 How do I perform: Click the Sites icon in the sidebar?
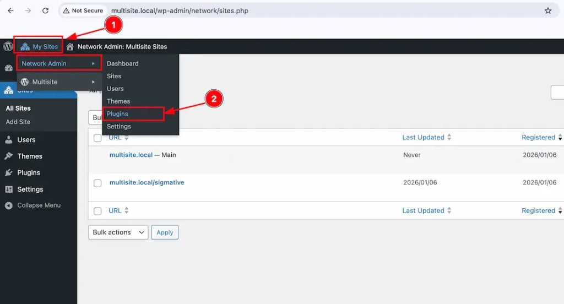tap(9, 90)
